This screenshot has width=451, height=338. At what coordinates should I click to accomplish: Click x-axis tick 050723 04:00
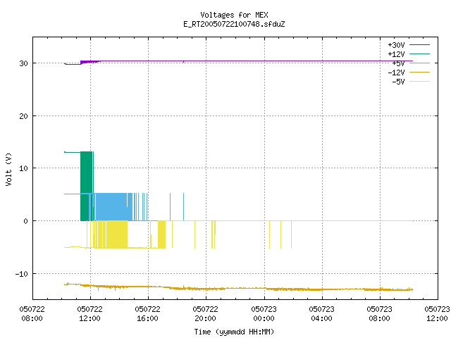pos(322,314)
